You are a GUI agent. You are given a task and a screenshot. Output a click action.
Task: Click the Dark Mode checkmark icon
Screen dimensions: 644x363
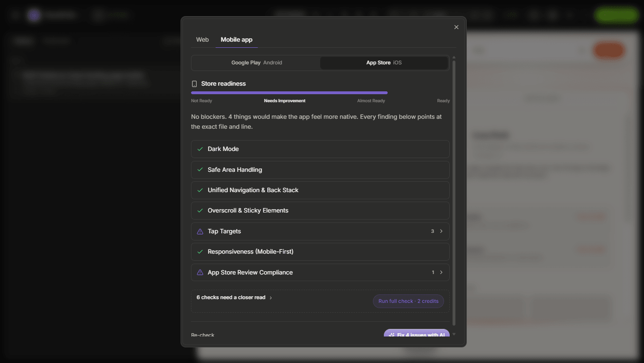[x=200, y=149]
